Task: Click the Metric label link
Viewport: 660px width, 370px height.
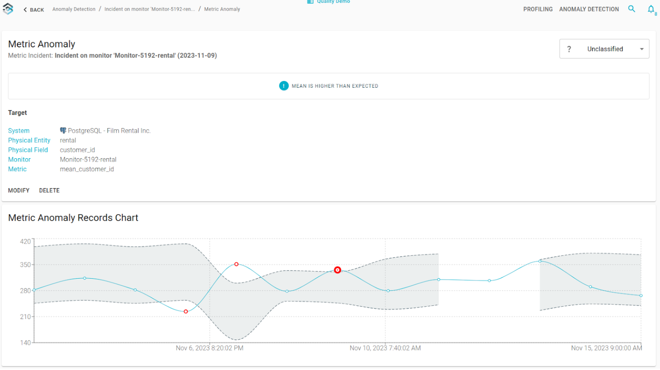Action: click(17, 169)
